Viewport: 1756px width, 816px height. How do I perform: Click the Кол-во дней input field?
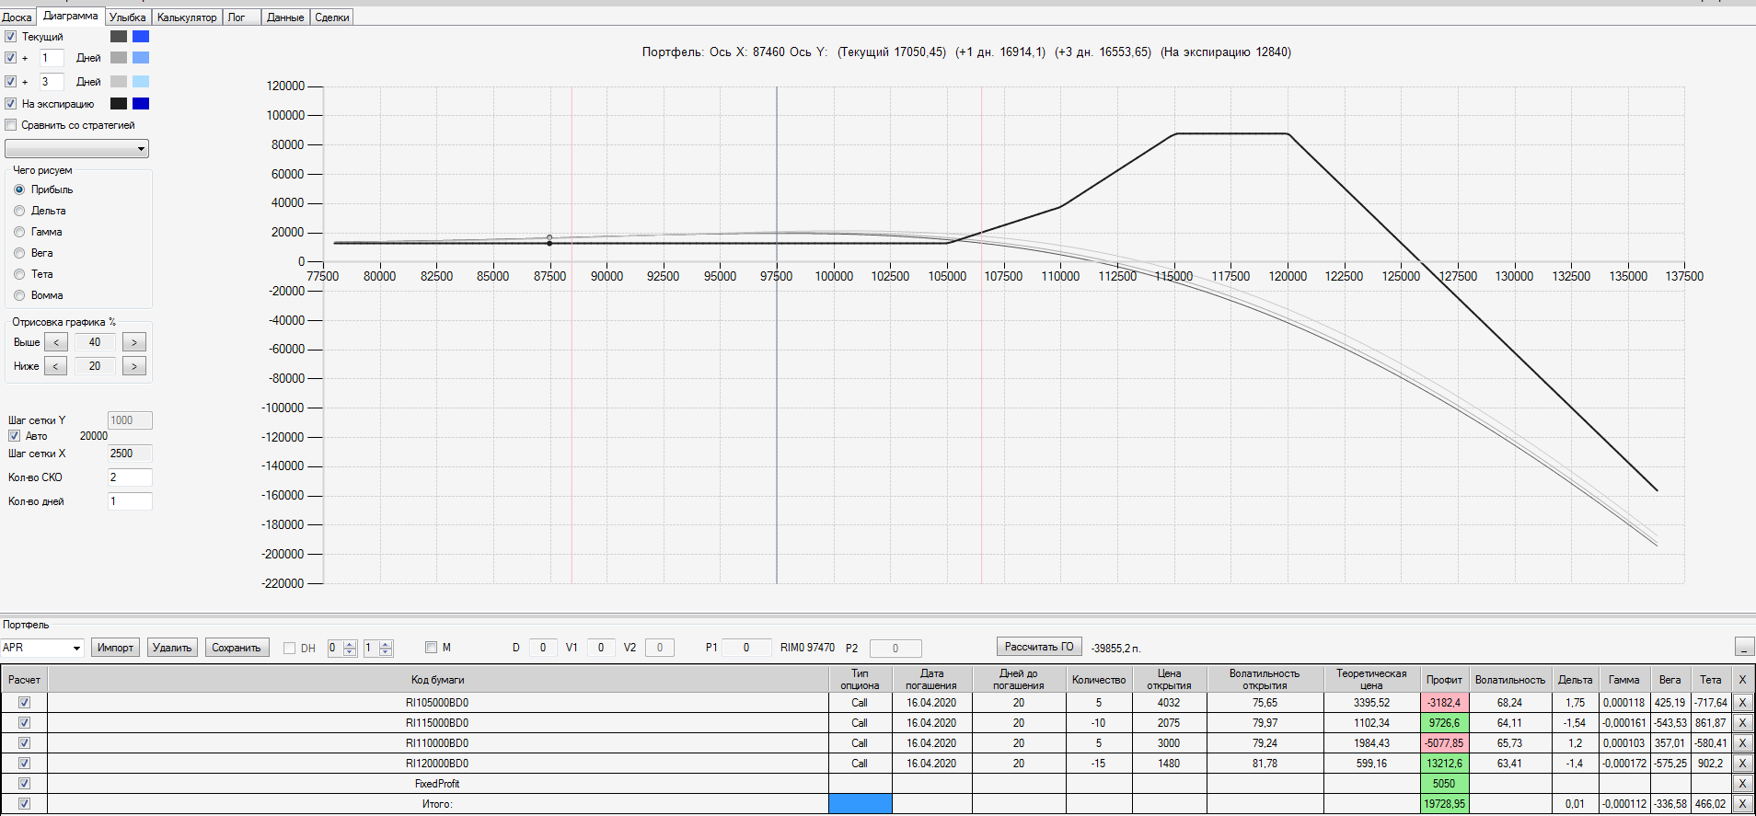pyautogui.click(x=130, y=501)
